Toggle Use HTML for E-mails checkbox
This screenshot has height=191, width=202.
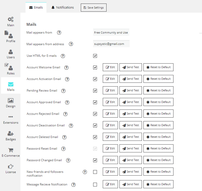(95, 56)
